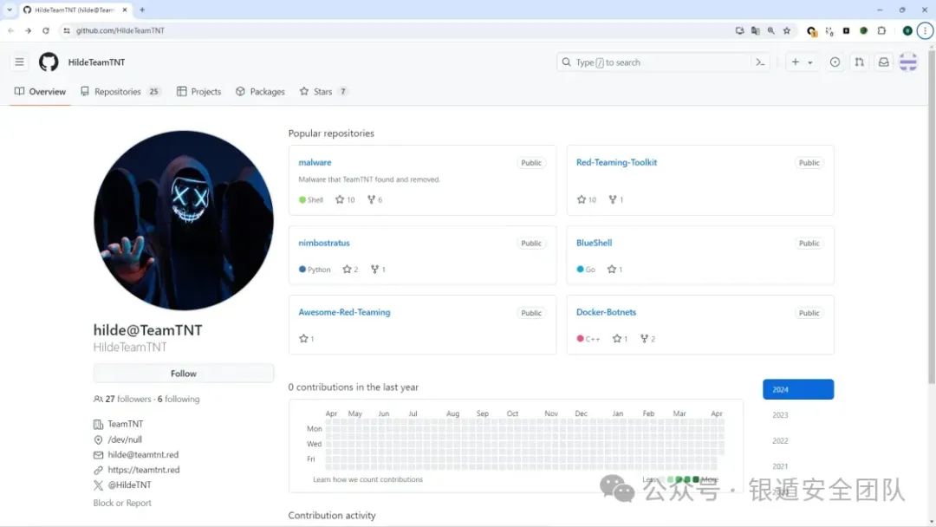Open Learn how we count contributions
The height and width of the screenshot is (527, 936).
point(367,480)
